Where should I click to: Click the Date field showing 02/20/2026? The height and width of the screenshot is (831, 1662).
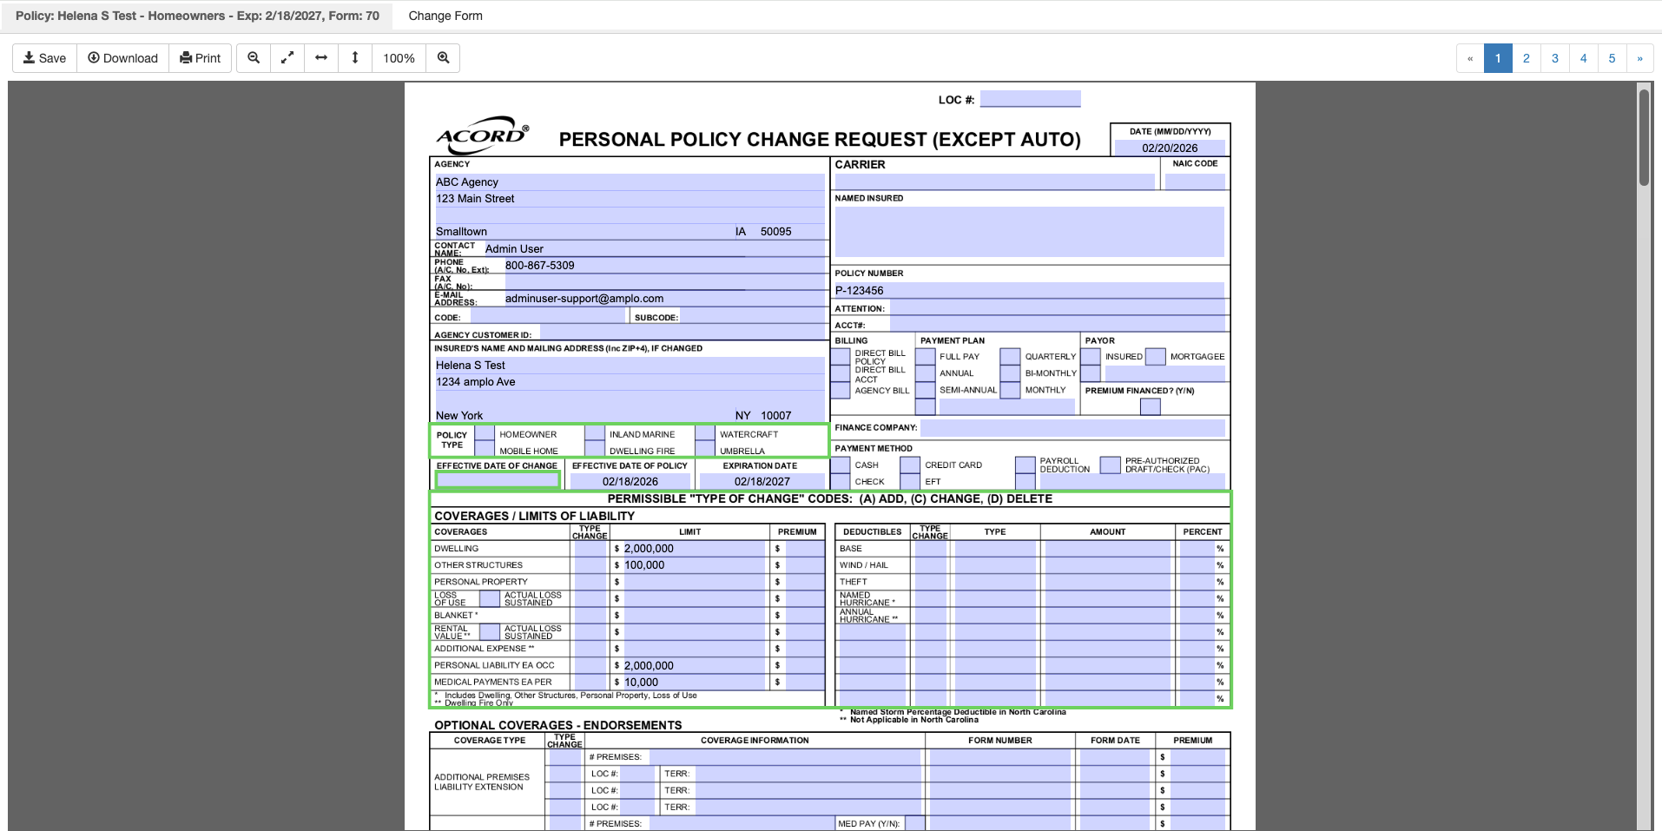1170,148
